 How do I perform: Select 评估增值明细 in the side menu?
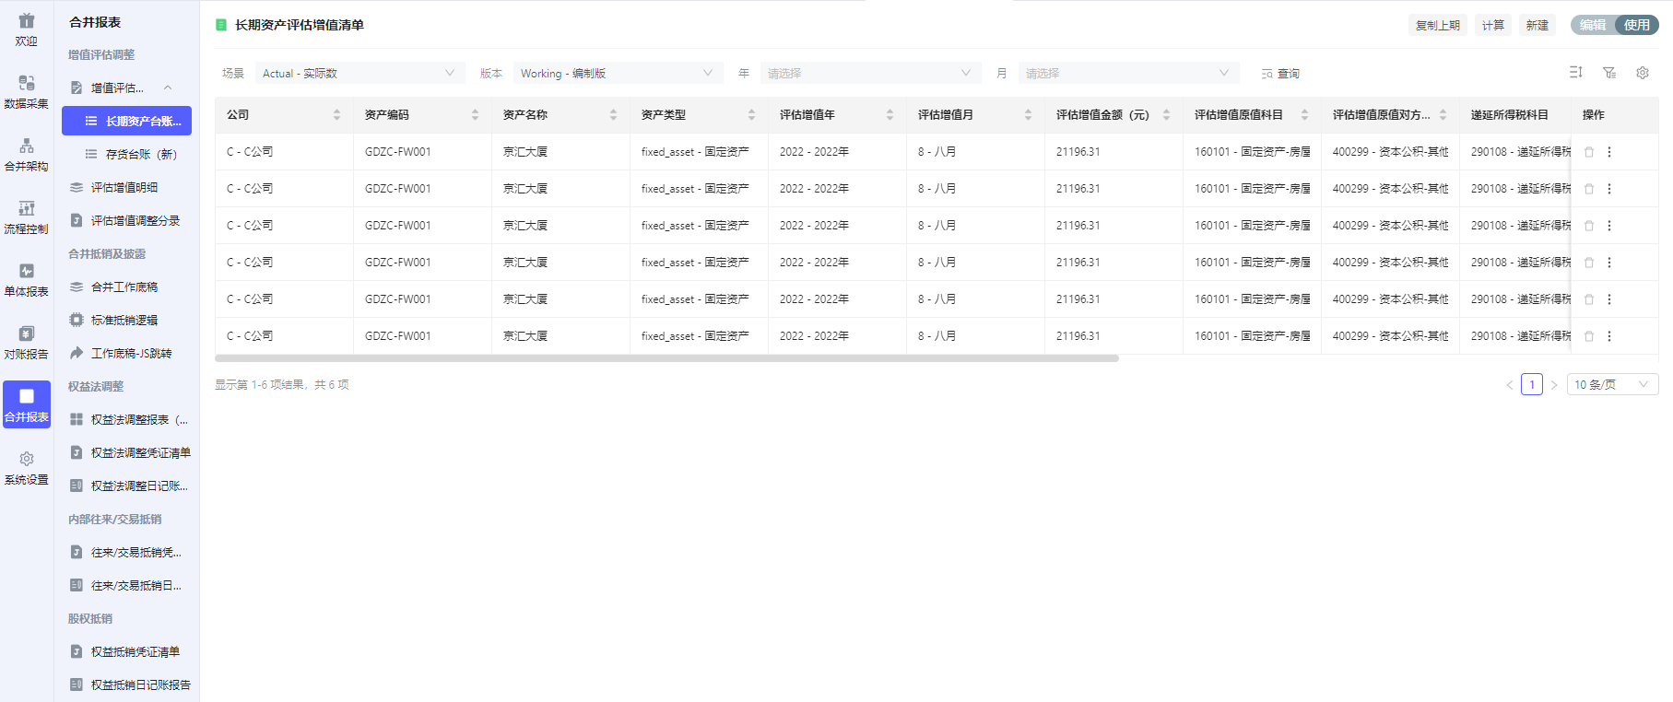[x=124, y=187]
